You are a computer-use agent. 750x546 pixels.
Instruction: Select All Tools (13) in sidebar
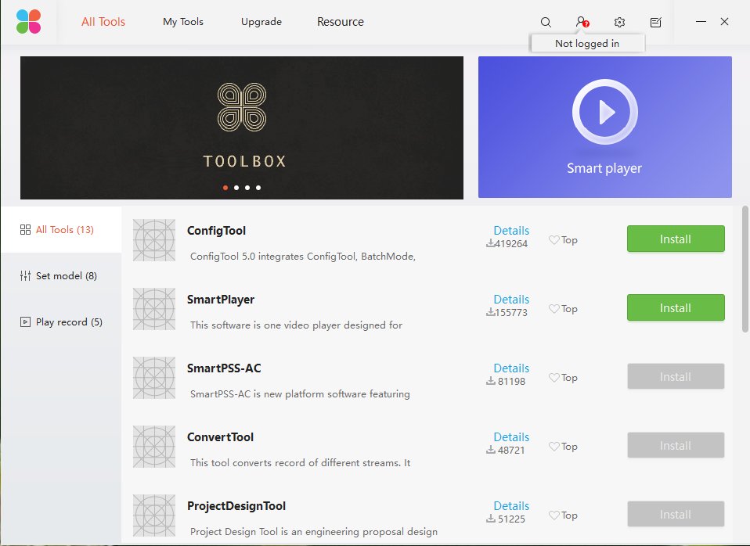(61, 229)
